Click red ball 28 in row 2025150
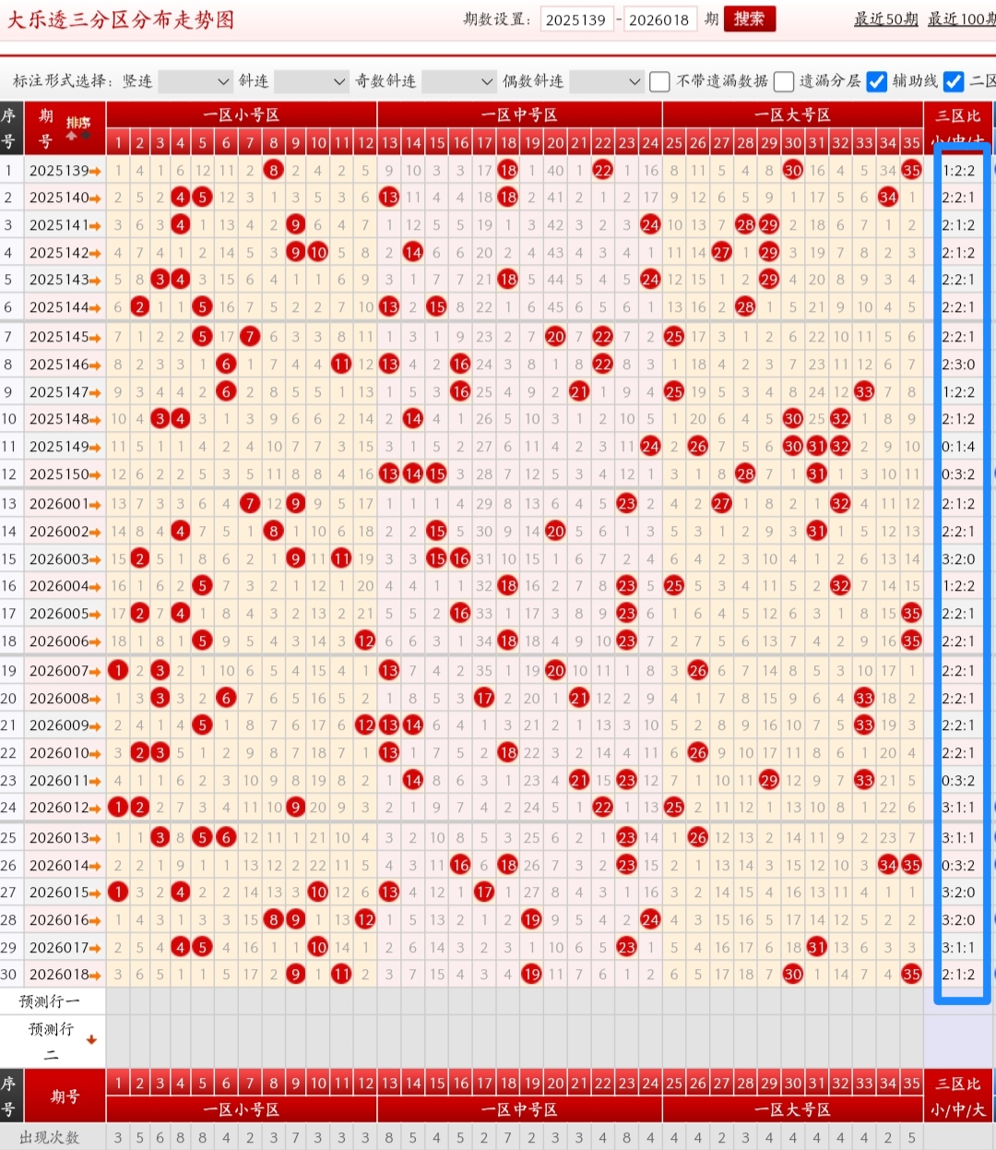This screenshot has height=1150, width=996. [745, 474]
